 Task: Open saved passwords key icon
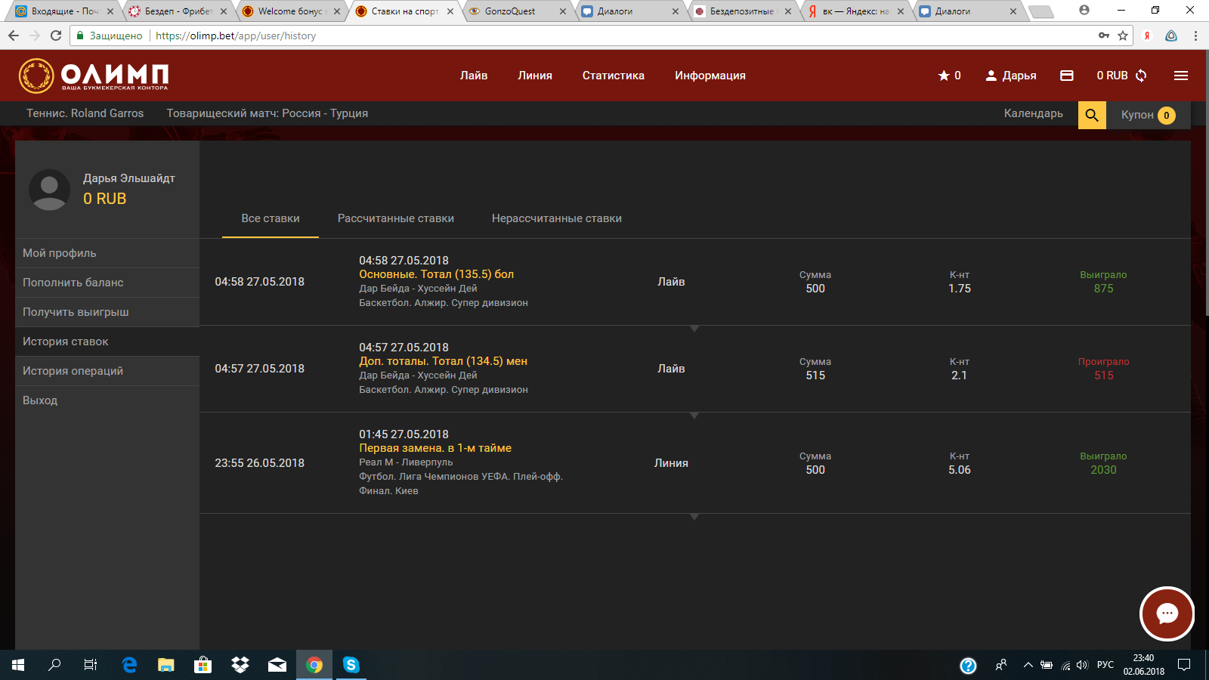[1104, 36]
